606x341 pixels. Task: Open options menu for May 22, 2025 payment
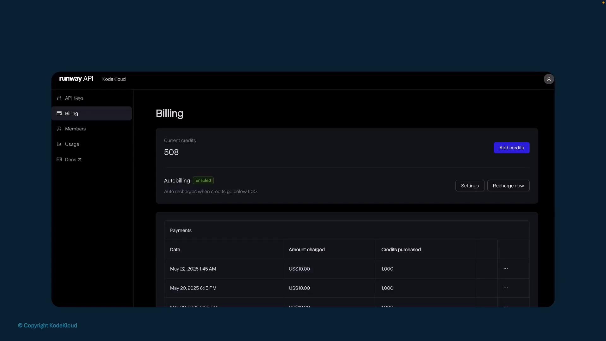506,268
